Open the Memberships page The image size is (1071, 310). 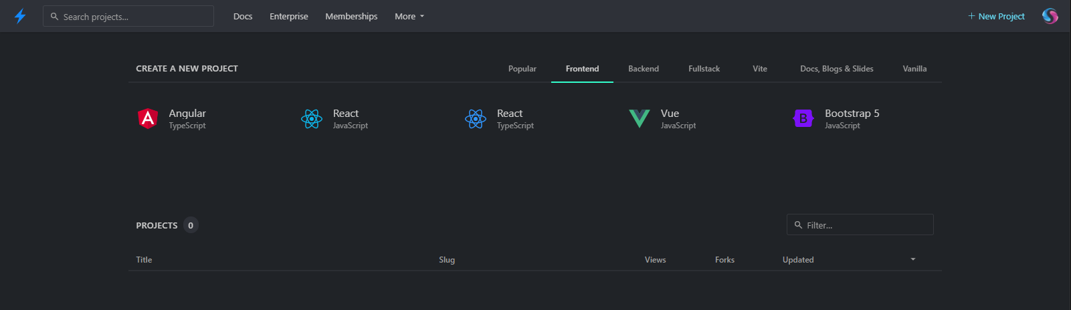click(351, 16)
